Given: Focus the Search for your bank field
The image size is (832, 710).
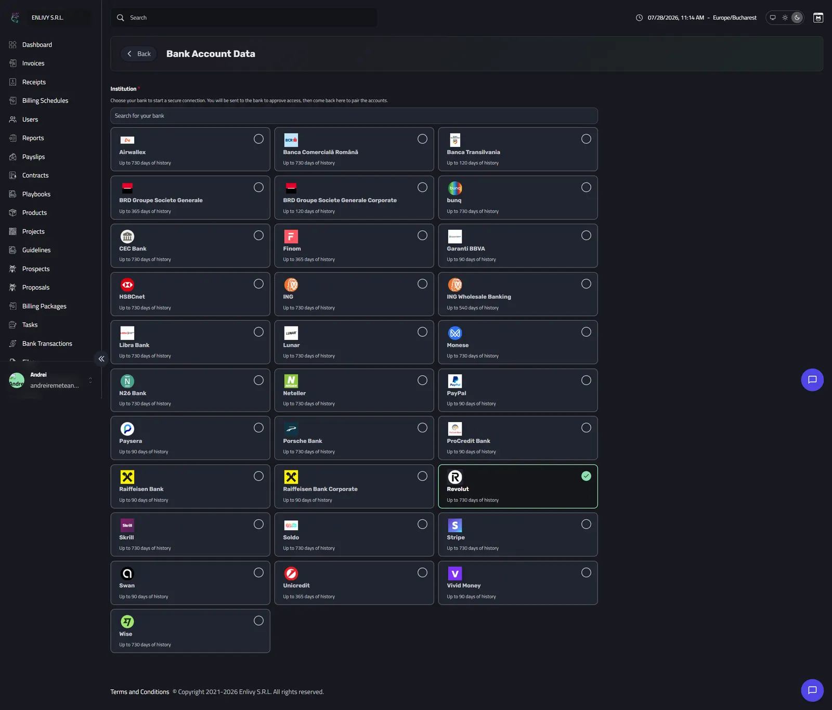Looking at the screenshot, I should pyautogui.click(x=354, y=116).
